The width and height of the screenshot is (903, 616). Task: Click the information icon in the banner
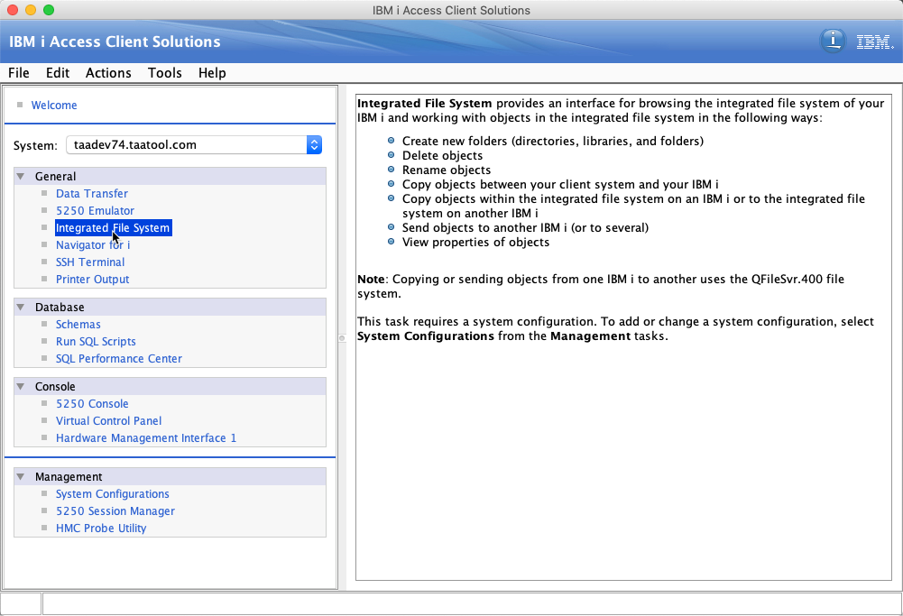click(x=833, y=41)
